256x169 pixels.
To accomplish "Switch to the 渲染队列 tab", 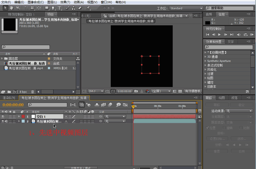I will pyautogui.click(x=9, y=98).
